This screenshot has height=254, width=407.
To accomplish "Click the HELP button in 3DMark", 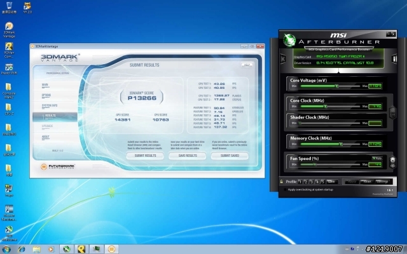I will pyautogui.click(x=247, y=65).
